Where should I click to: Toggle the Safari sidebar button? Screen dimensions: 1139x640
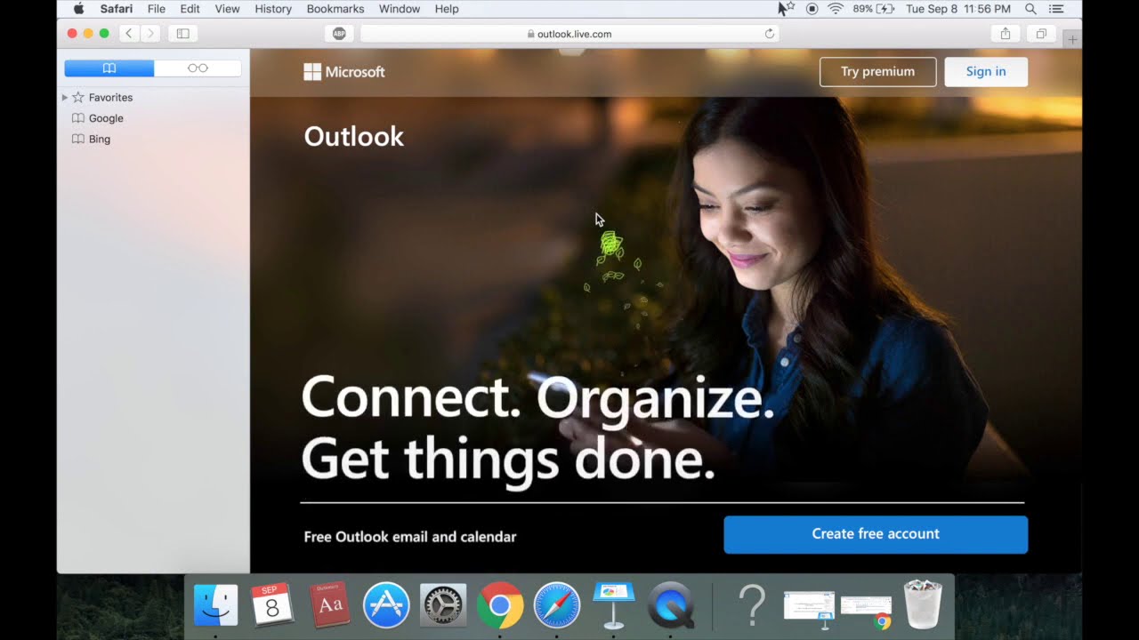(x=182, y=34)
